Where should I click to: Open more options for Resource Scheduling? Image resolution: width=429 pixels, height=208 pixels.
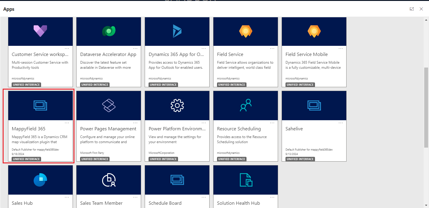coord(272,123)
